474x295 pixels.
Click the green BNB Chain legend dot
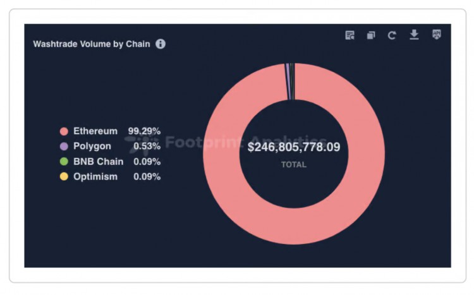click(x=63, y=162)
